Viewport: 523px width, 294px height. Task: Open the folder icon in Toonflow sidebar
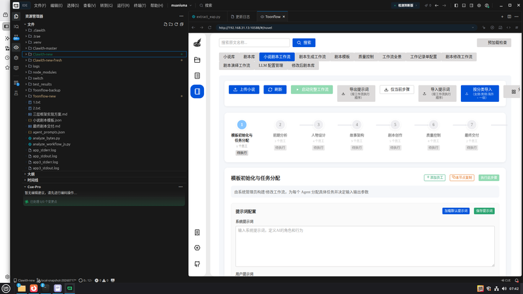pos(197,60)
